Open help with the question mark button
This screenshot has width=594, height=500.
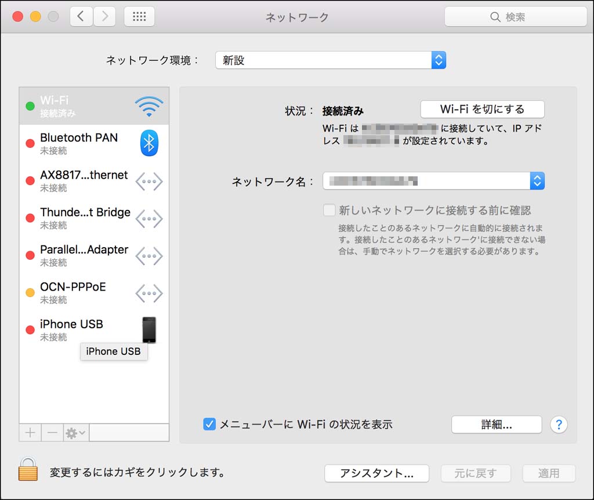559,425
